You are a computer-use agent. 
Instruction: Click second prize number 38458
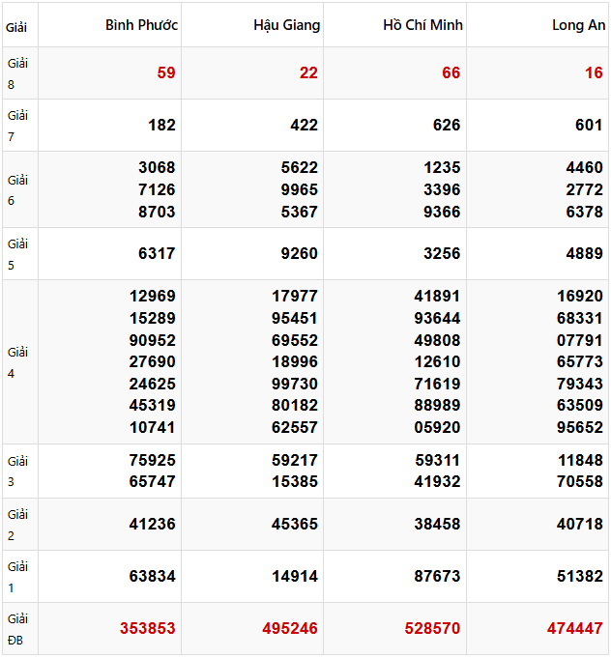437,524
